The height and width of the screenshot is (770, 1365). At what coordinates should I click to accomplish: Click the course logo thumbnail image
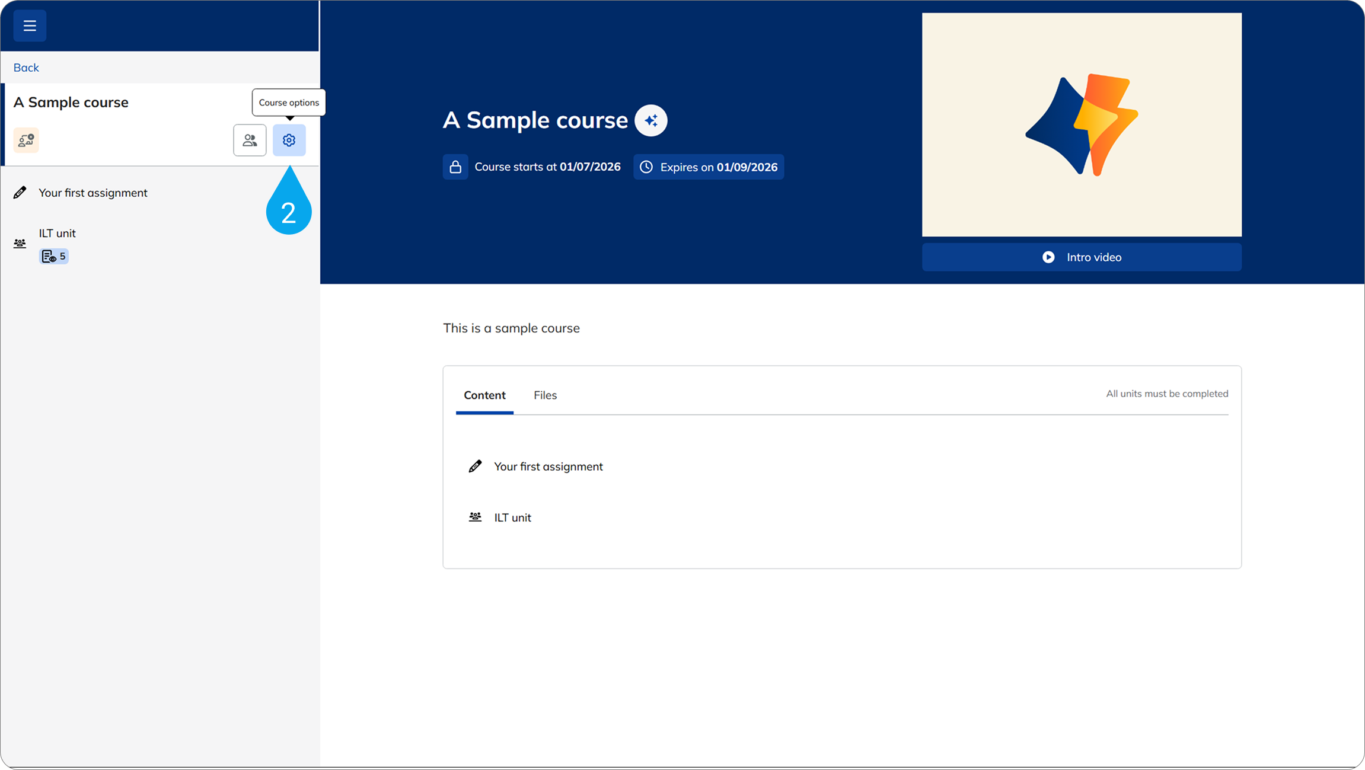[x=1081, y=124]
